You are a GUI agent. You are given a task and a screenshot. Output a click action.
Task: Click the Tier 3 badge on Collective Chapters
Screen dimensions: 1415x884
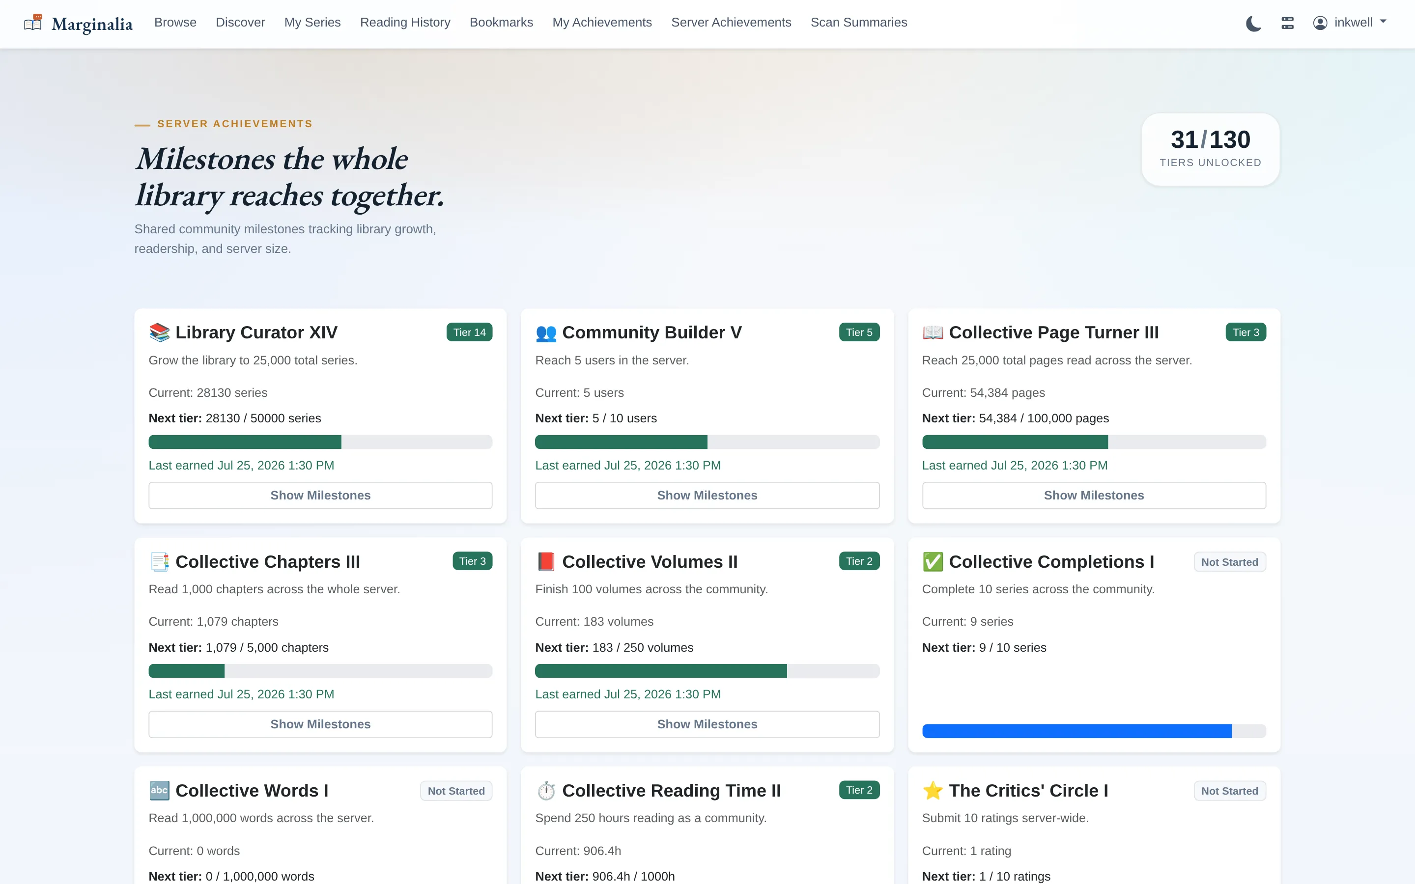click(x=473, y=561)
